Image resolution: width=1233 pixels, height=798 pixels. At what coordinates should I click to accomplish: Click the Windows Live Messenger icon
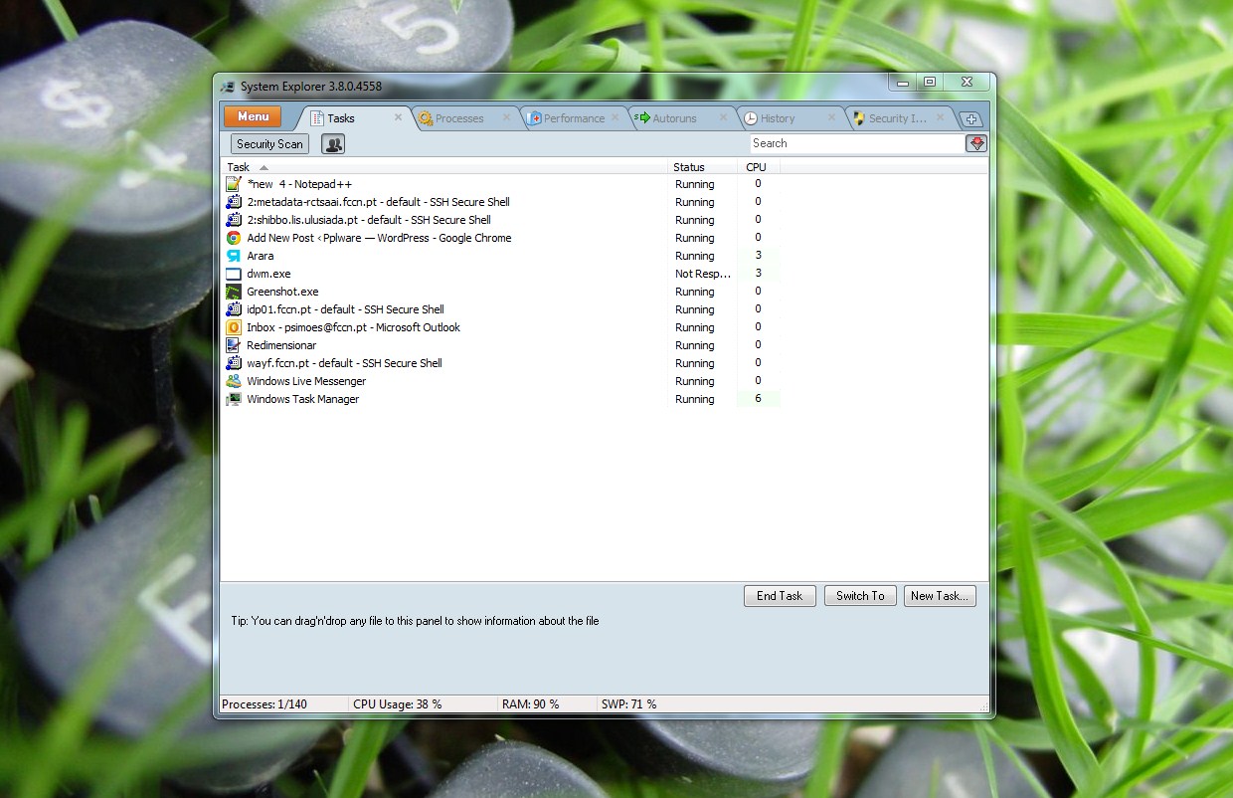point(234,381)
